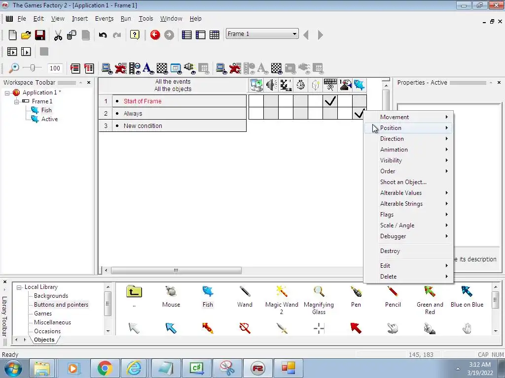The image size is (505, 378).
Task: Open the Events menu
Action: point(104,19)
